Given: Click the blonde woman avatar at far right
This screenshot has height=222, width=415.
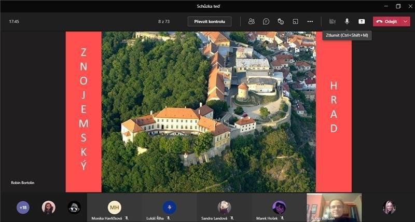Looking at the screenshot, I should point(390,207).
